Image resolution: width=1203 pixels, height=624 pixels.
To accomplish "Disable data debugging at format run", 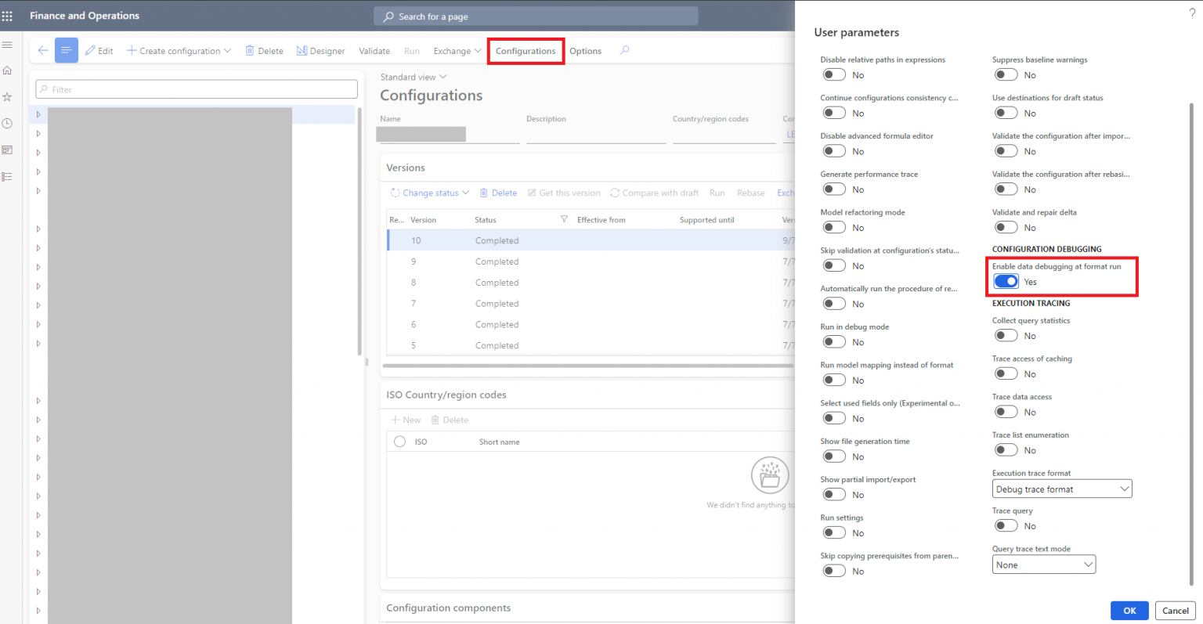I will click(x=1006, y=280).
